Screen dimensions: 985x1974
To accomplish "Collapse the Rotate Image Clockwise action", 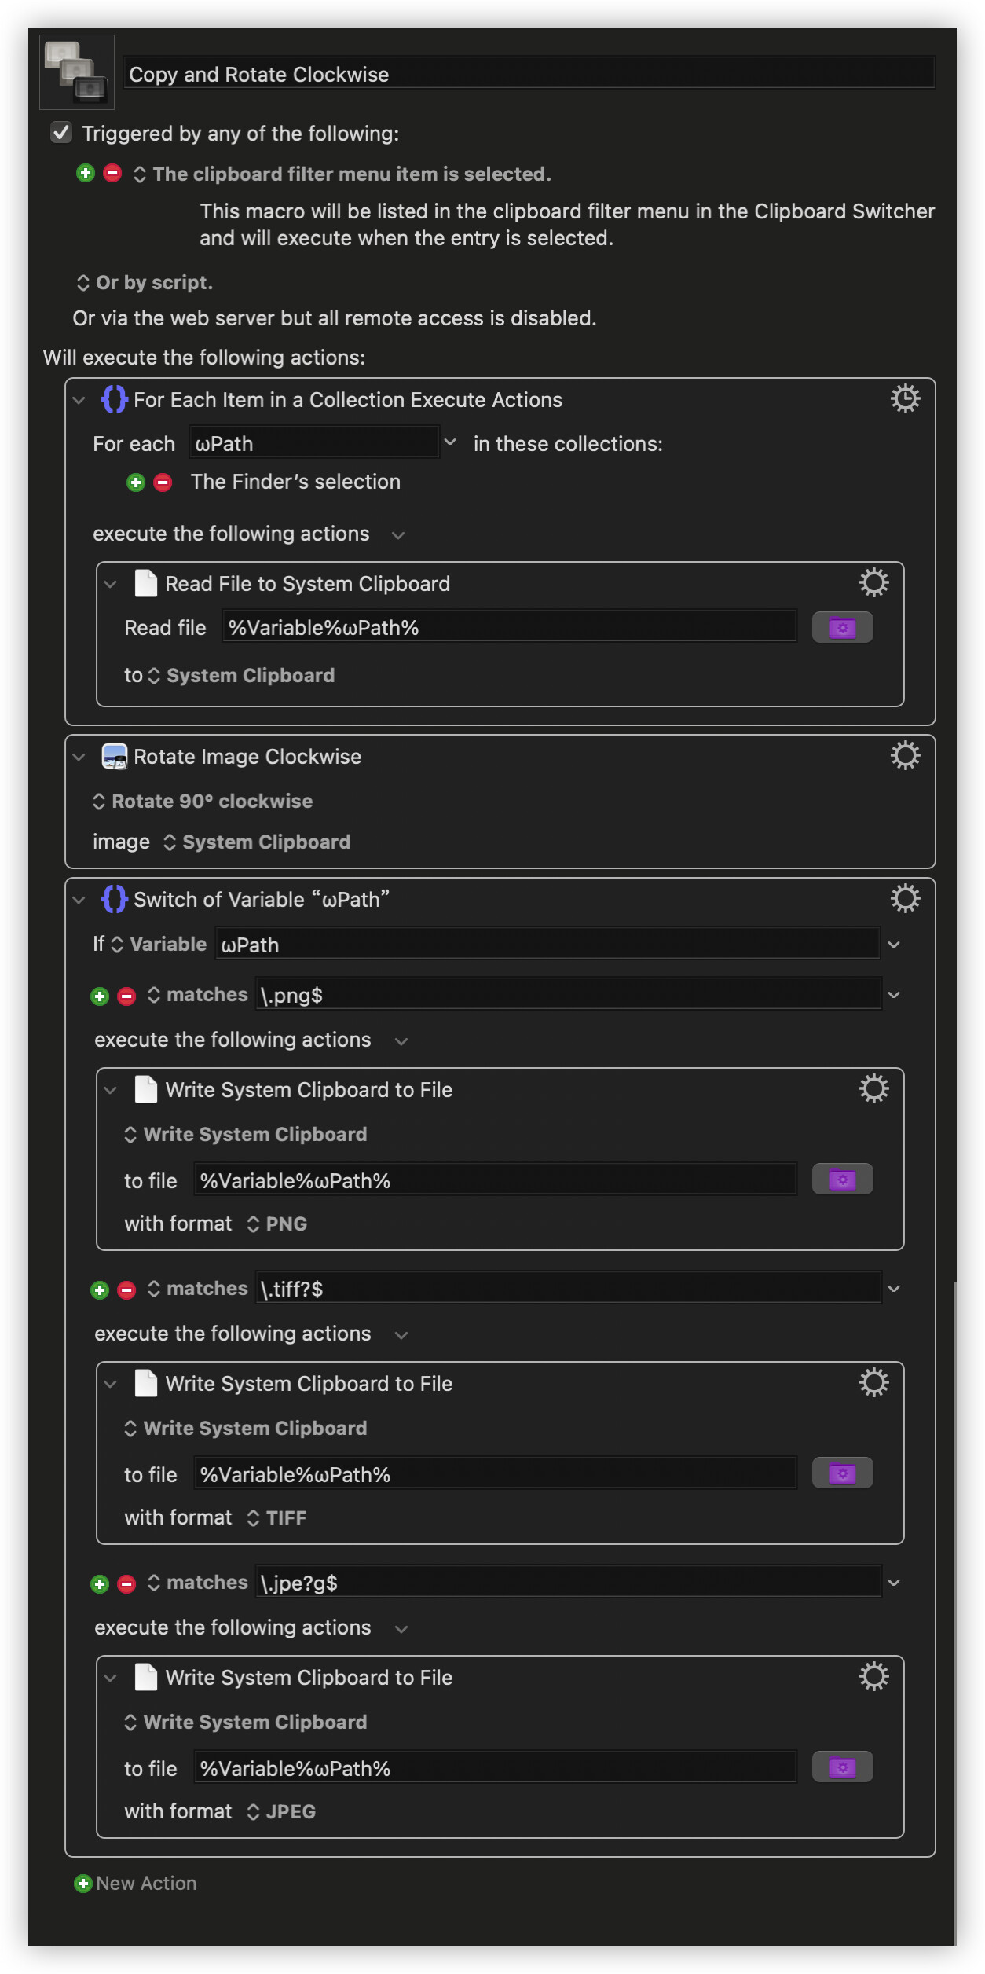I will (x=79, y=757).
